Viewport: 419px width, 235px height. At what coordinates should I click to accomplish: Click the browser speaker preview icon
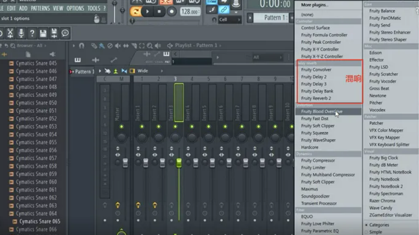(x=52, y=54)
